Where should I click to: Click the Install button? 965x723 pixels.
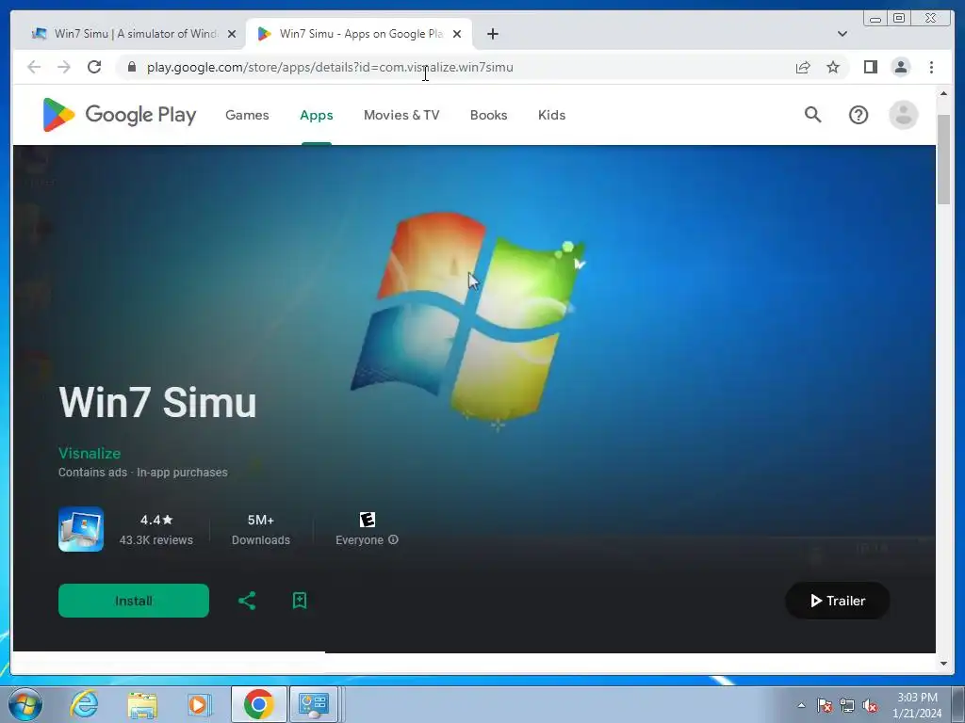(x=134, y=601)
